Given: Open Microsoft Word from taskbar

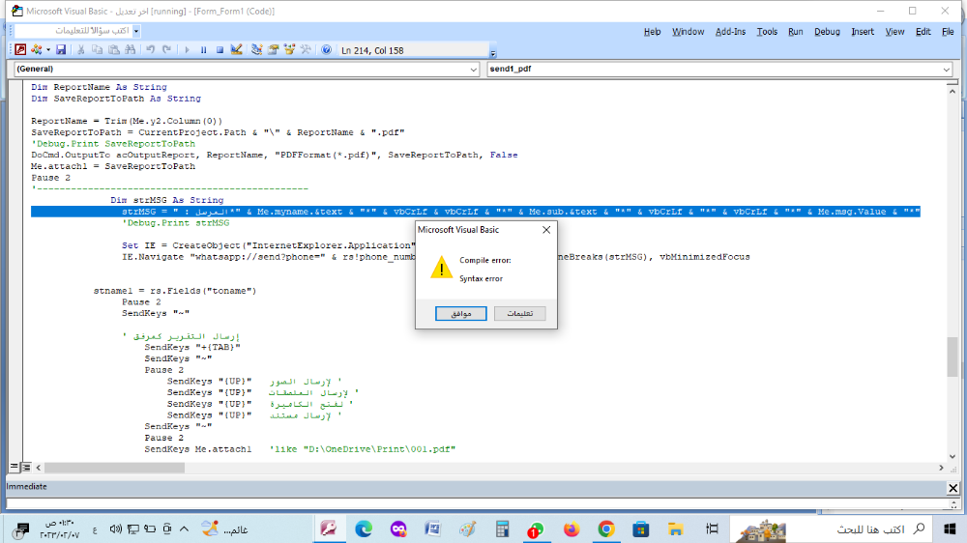Looking at the screenshot, I should point(433,529).
